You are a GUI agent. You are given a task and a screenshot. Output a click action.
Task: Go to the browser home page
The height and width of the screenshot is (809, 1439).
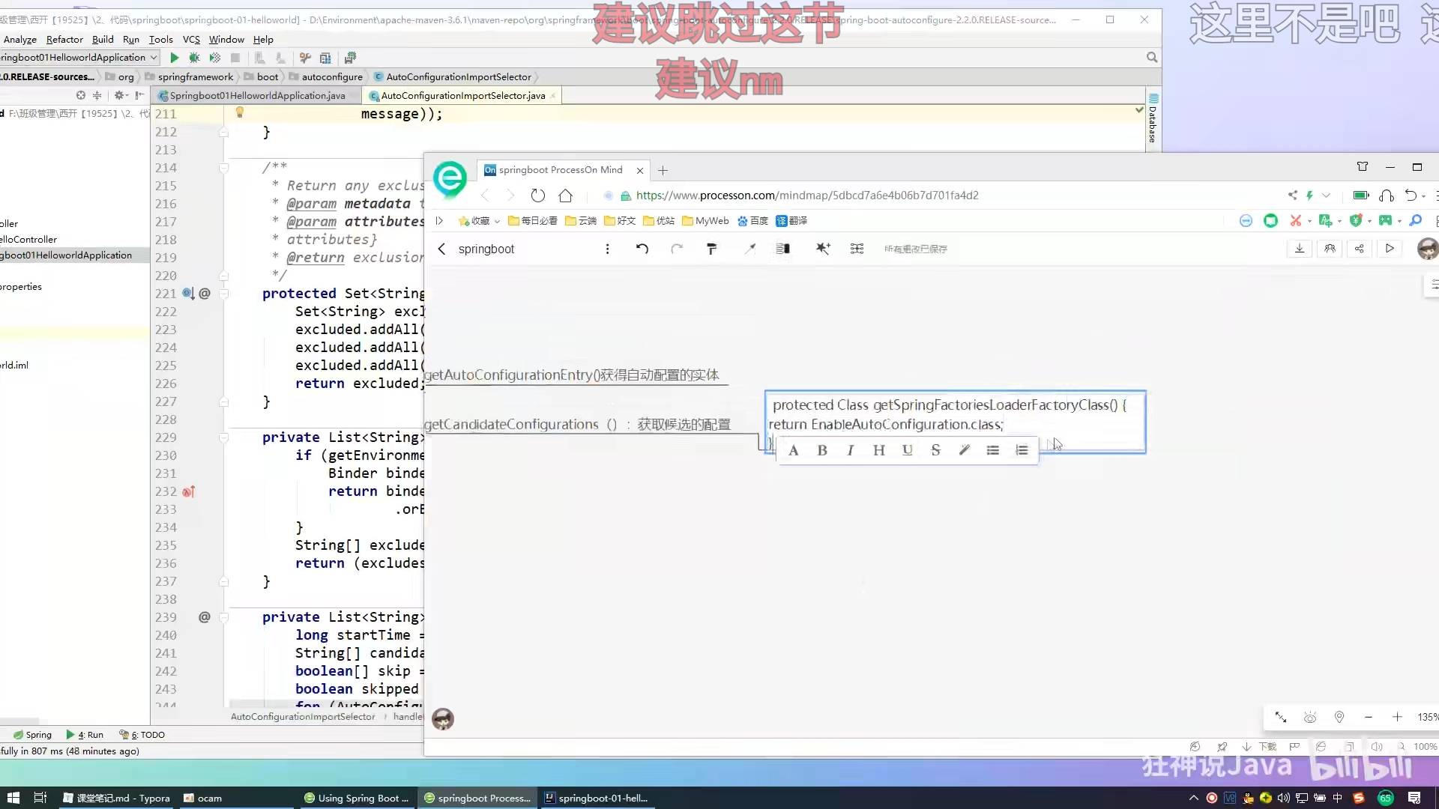(x=566, y=196)
